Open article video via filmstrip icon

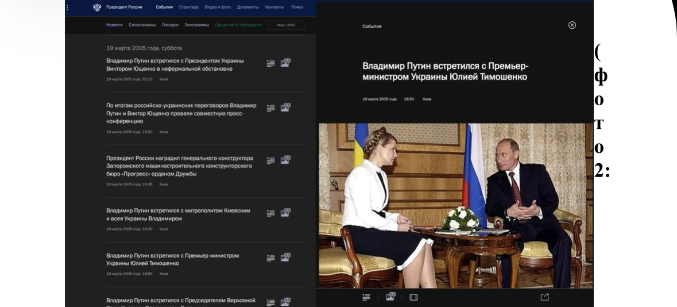pos(413,297)
